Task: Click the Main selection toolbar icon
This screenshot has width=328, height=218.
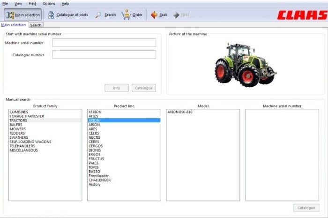Action: coord(22,15)
